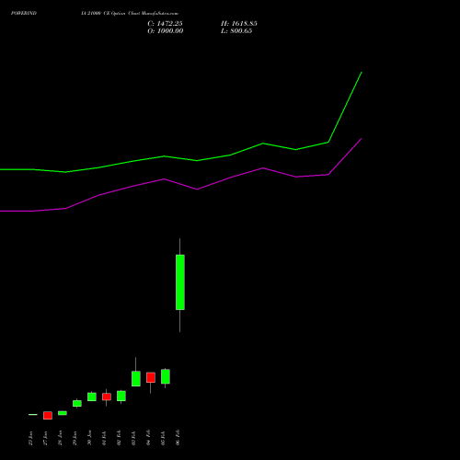Select the small green candle for 28 Jan
This screenshot has width=460, height=460.
coord(63,413)
